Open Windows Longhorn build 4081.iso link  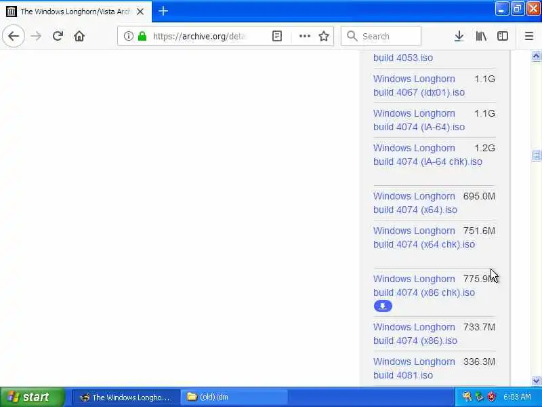(x=414, y=368)
